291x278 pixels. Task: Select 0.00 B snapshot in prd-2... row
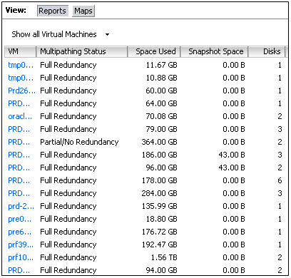234,206
